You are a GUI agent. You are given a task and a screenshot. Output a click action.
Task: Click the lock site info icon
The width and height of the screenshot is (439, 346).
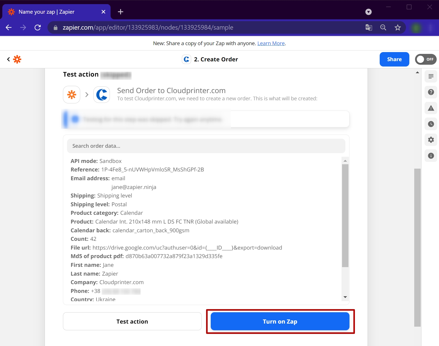[x=55, y=28]
